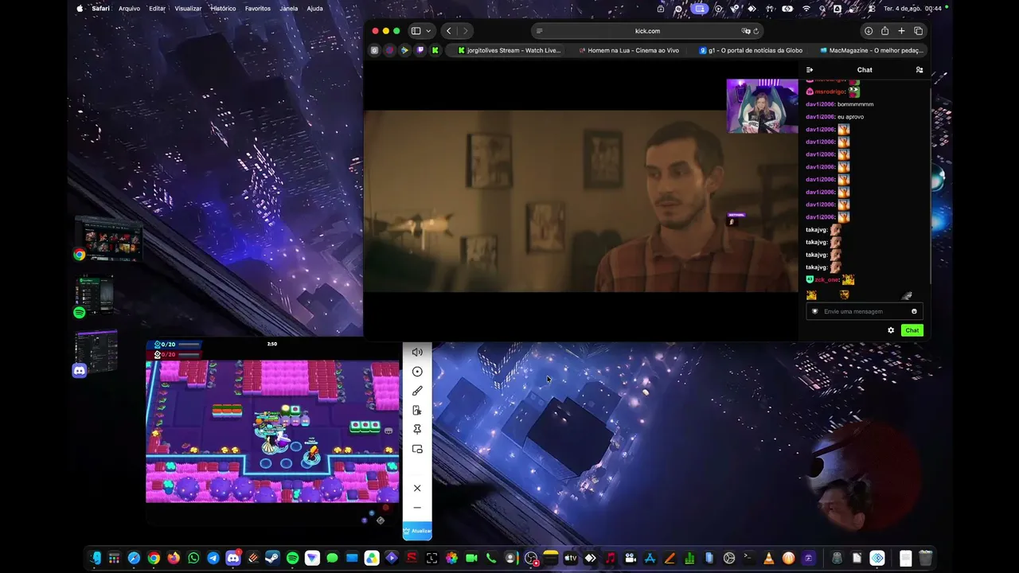Open the Apple menu
The image size is (1019, 573).
(x=80, y=9)
